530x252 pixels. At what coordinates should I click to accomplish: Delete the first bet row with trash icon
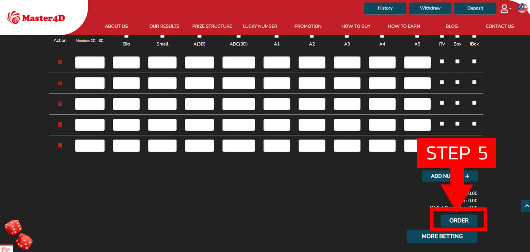tap(60, 62)
